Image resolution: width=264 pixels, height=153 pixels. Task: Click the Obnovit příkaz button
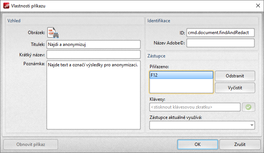click(31, 144)
